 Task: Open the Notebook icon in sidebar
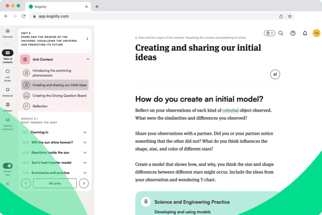pos(8,90)
